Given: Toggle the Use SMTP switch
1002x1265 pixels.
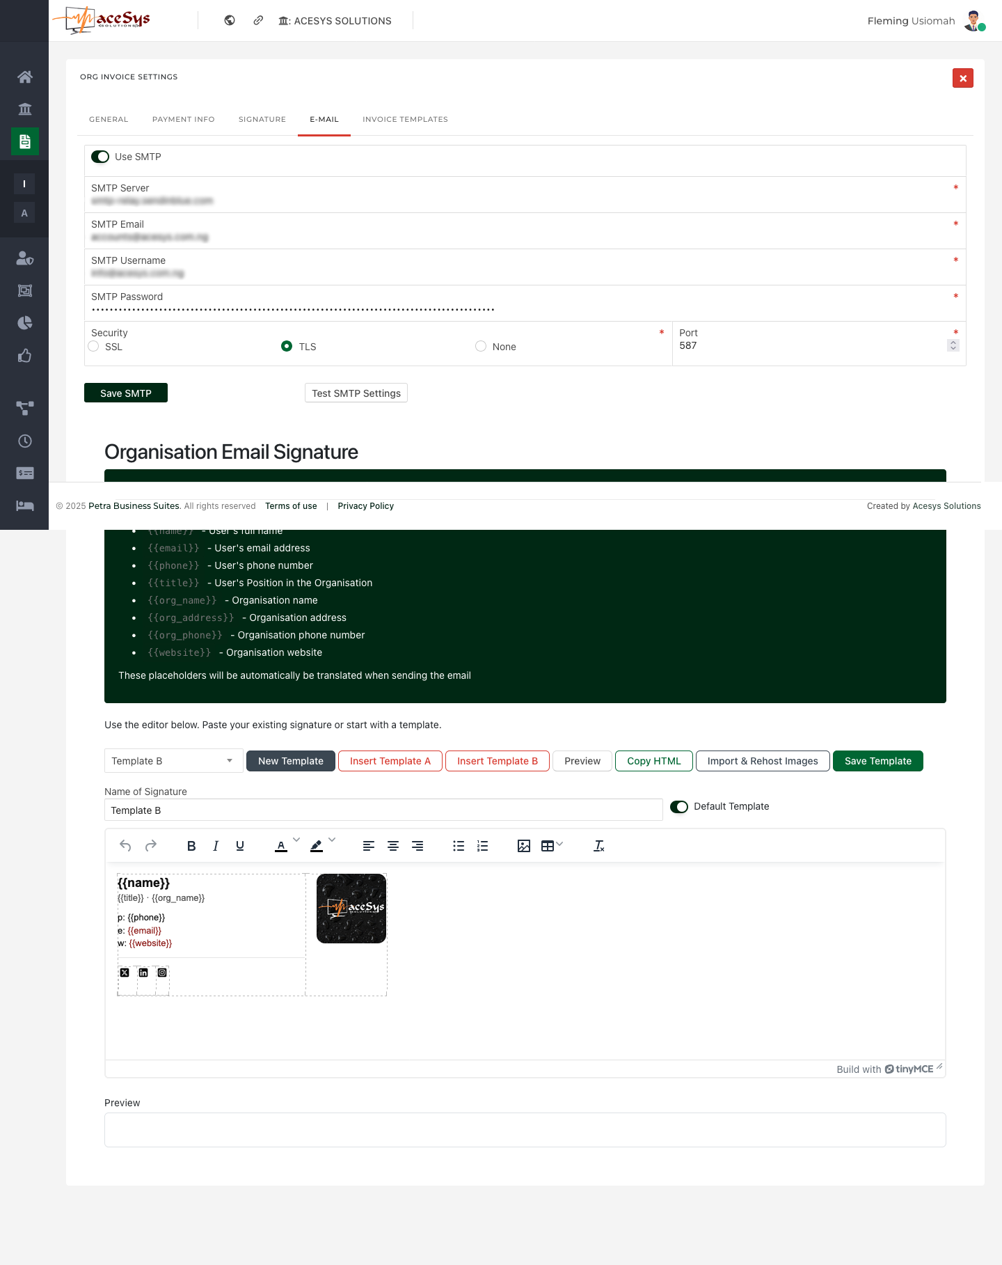Looking at the screenshot, I should click(100, 157).
